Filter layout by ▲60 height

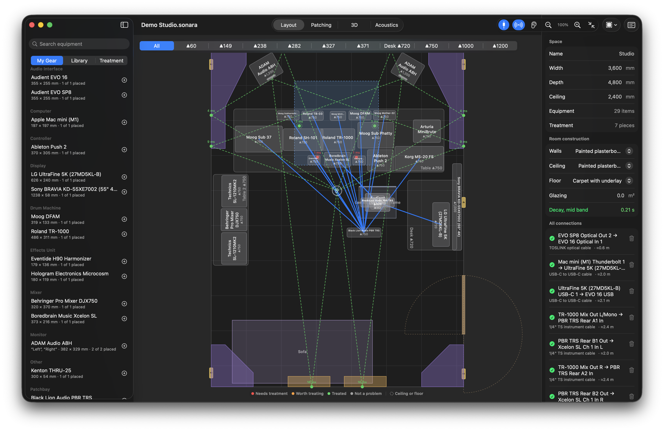(191, 46)
